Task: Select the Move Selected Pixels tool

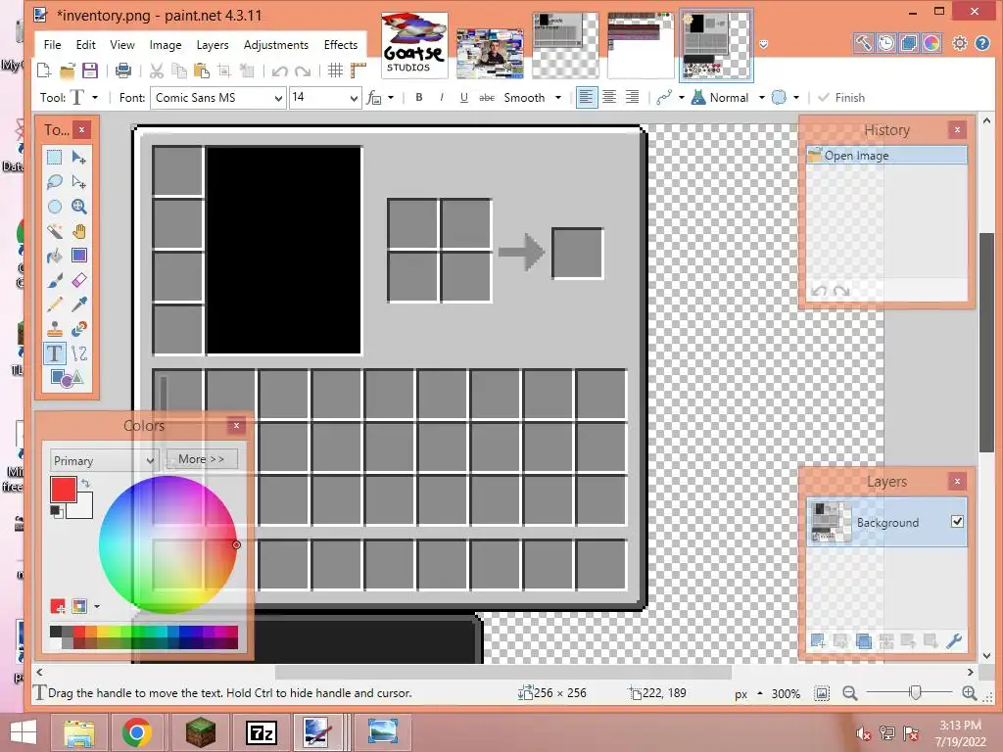Action: point(78,158)
